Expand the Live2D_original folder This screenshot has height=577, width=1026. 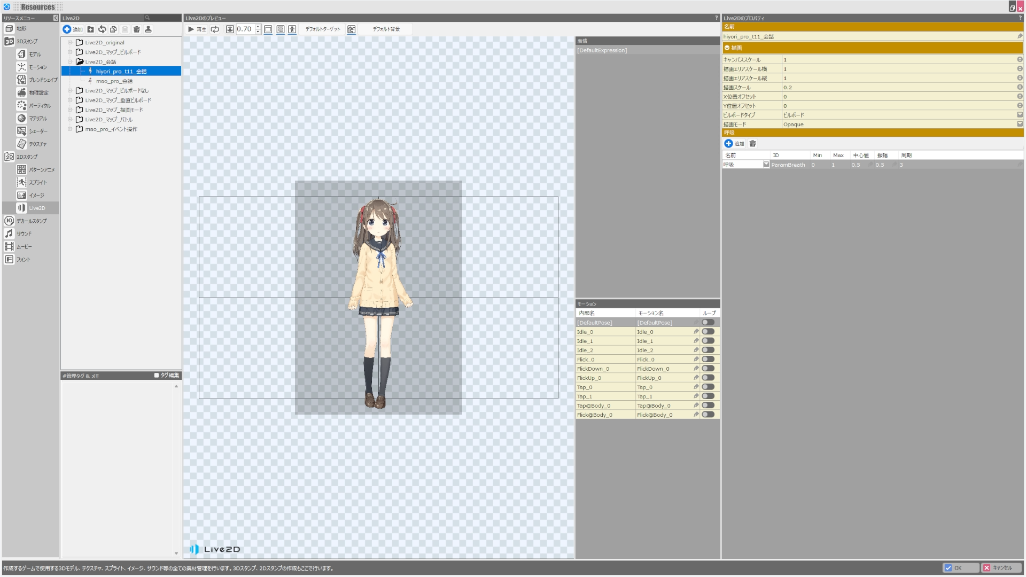(69, 43)
